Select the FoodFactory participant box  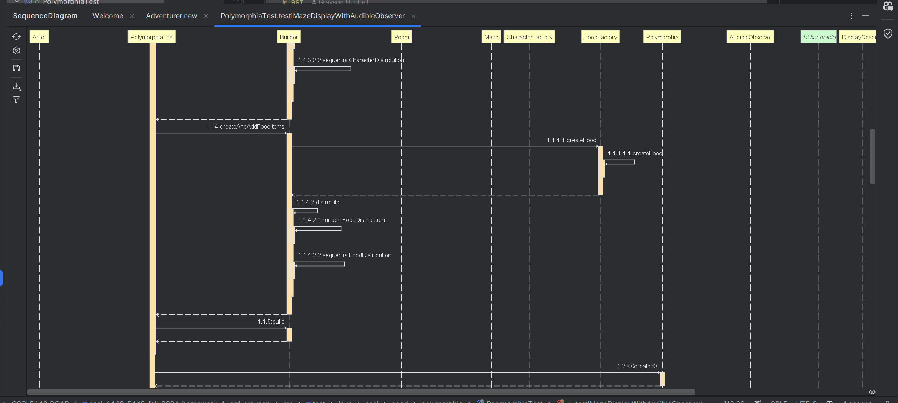pyautogui.click(x=600, y=37)
